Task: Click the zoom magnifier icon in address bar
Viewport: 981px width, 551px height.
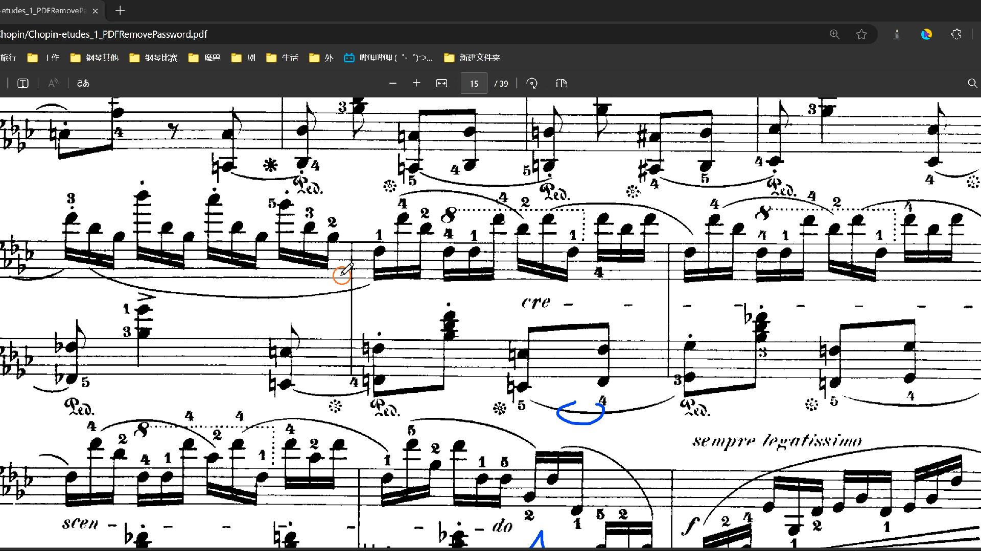Action: click(x=834, y=34)
